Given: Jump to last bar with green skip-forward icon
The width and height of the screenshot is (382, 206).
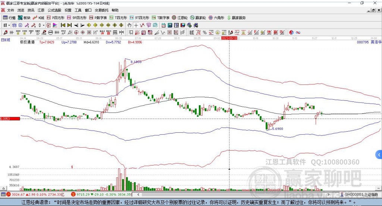Looking at the screenshot, I should (x=69, y=25).
